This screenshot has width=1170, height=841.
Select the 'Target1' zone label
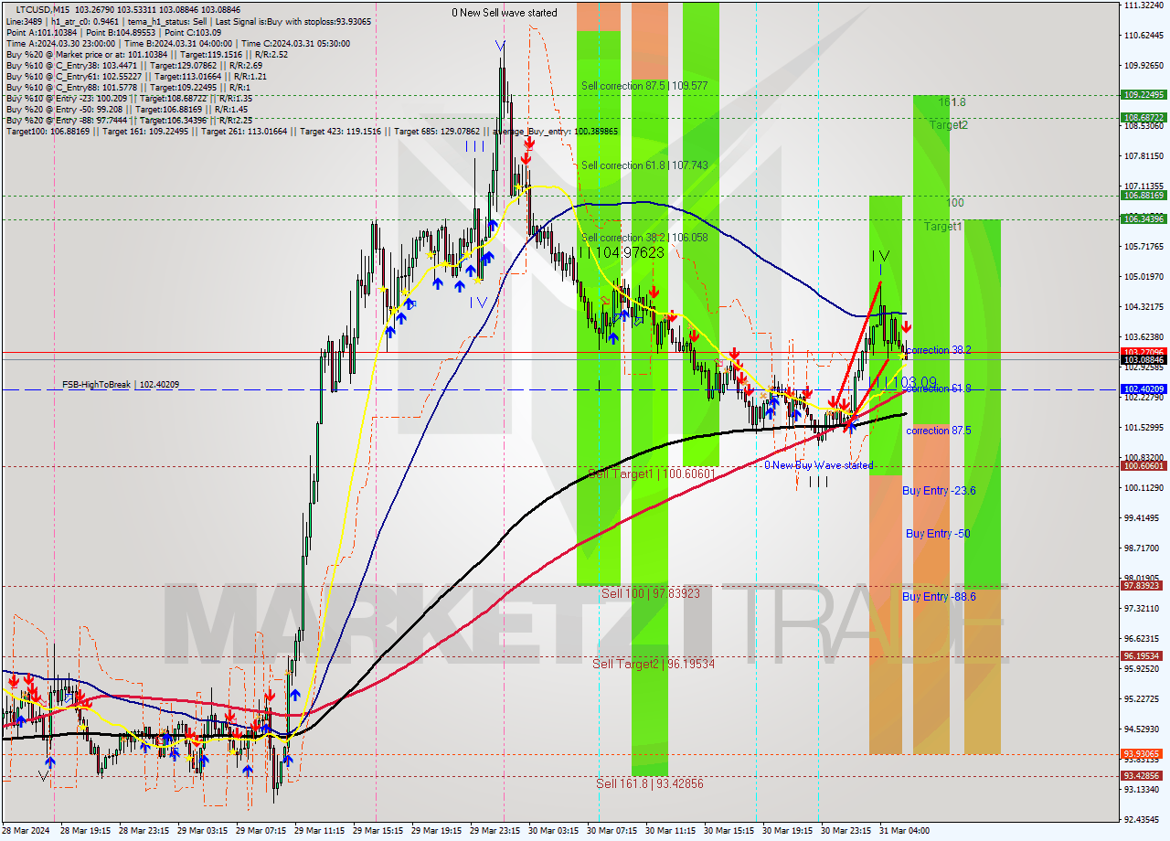[x=942, y=226]
